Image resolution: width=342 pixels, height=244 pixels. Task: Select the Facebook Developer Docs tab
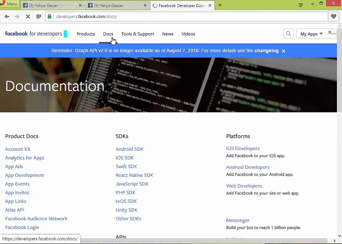pos(182,5)
